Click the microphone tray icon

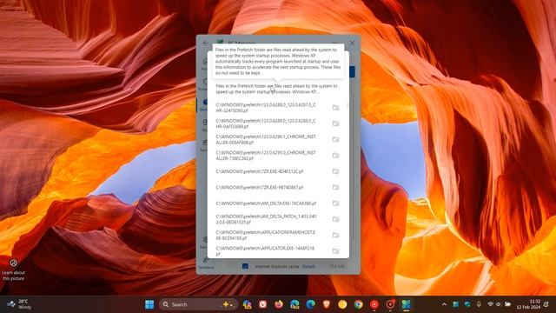pyautogui.click(x=479, y=304)
